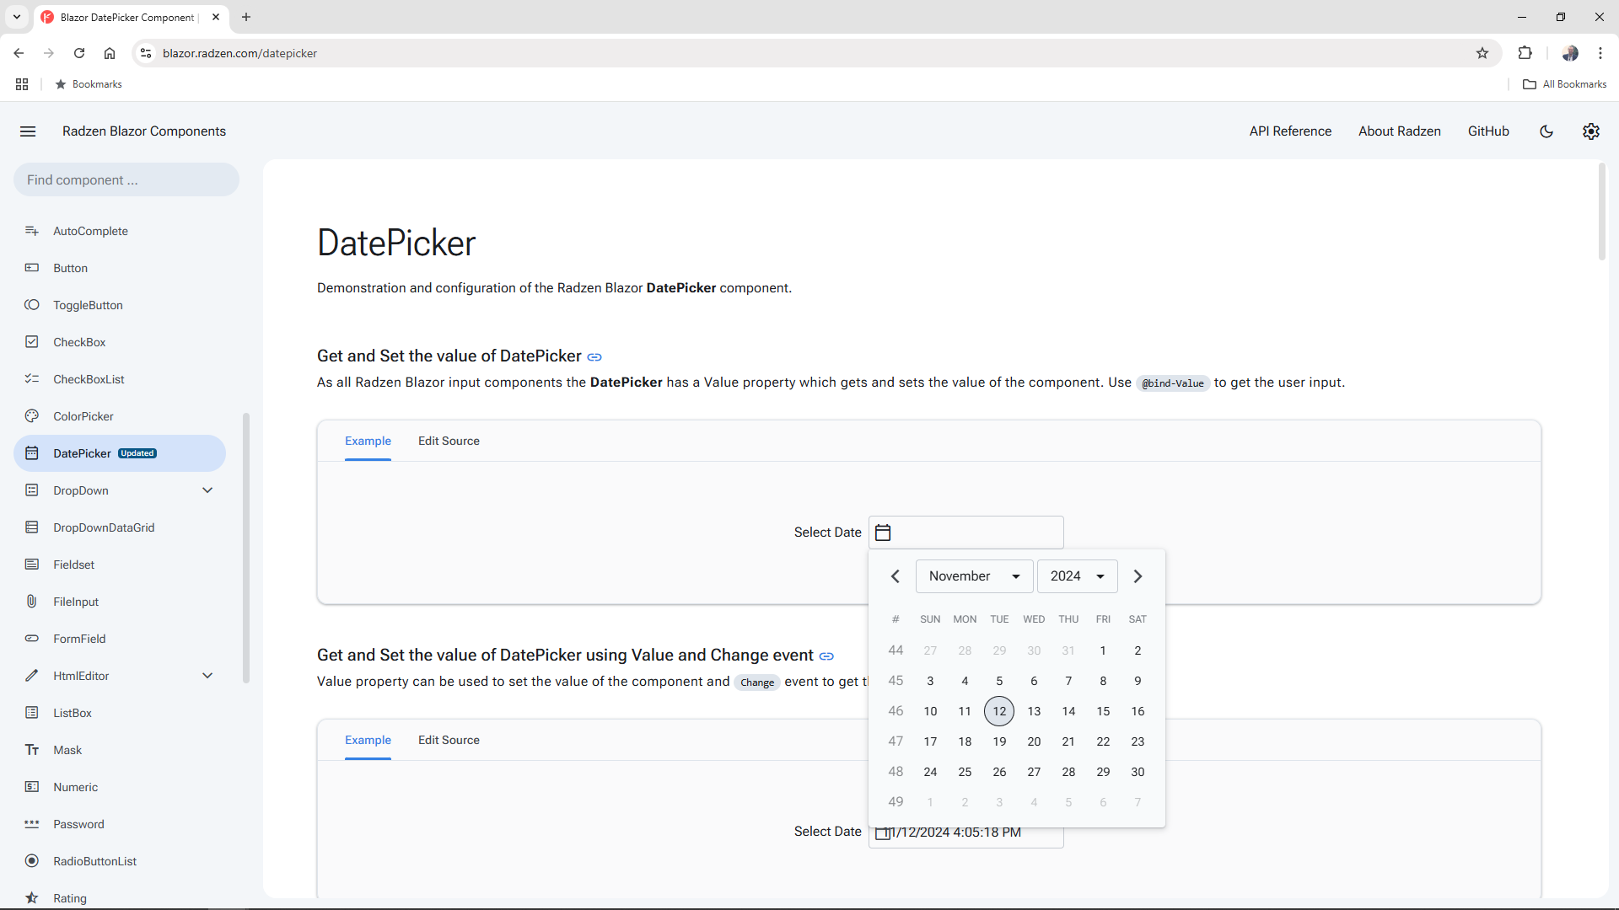Click the RadioButtonList sidebar icon

tap(32, 861)
